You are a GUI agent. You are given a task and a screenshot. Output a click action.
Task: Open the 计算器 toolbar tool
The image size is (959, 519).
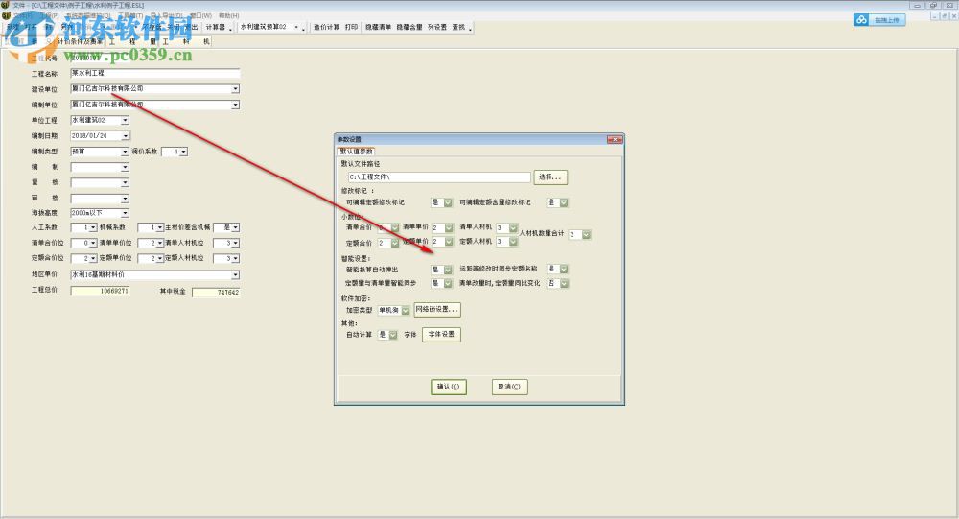[217, 28]
